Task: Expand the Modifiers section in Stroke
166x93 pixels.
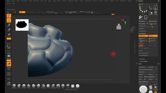Action: coord(142,29)
